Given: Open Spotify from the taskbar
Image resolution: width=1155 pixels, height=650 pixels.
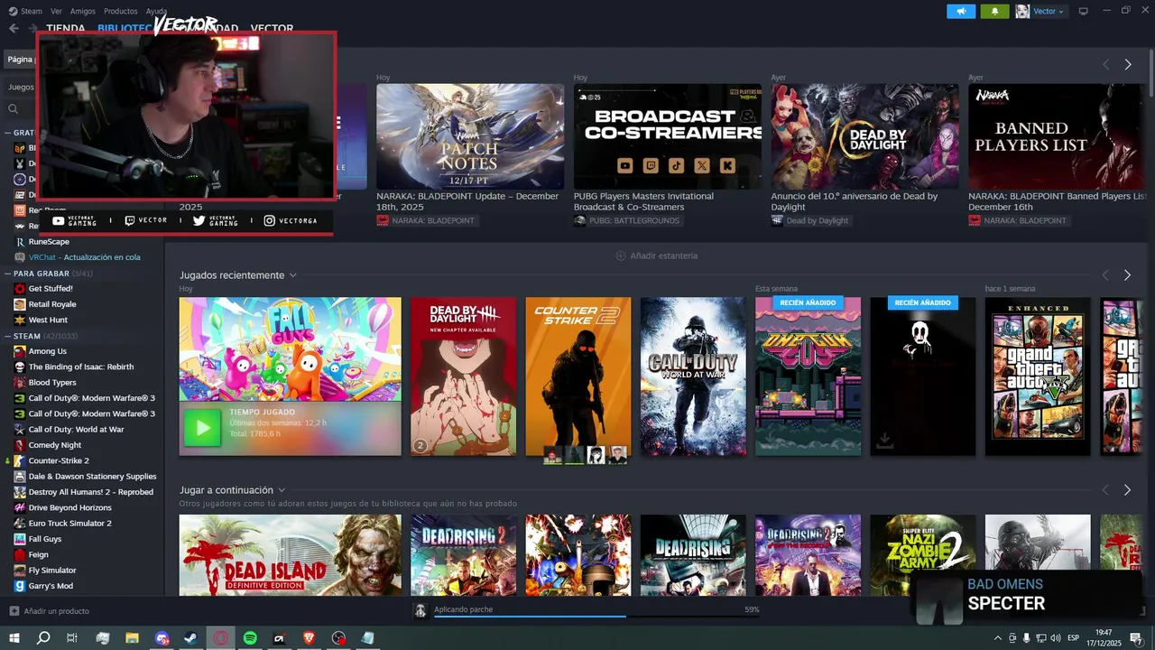Looking at the screenshot, I should [x=251, y=638].
